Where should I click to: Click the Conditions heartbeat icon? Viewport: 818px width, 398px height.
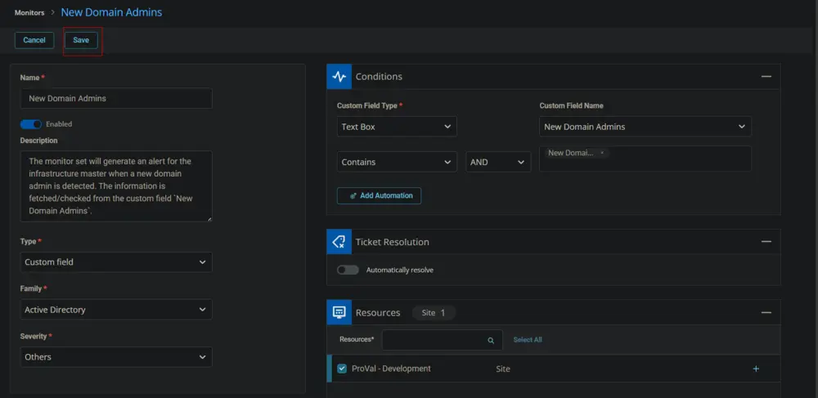(x=339, y=77)
